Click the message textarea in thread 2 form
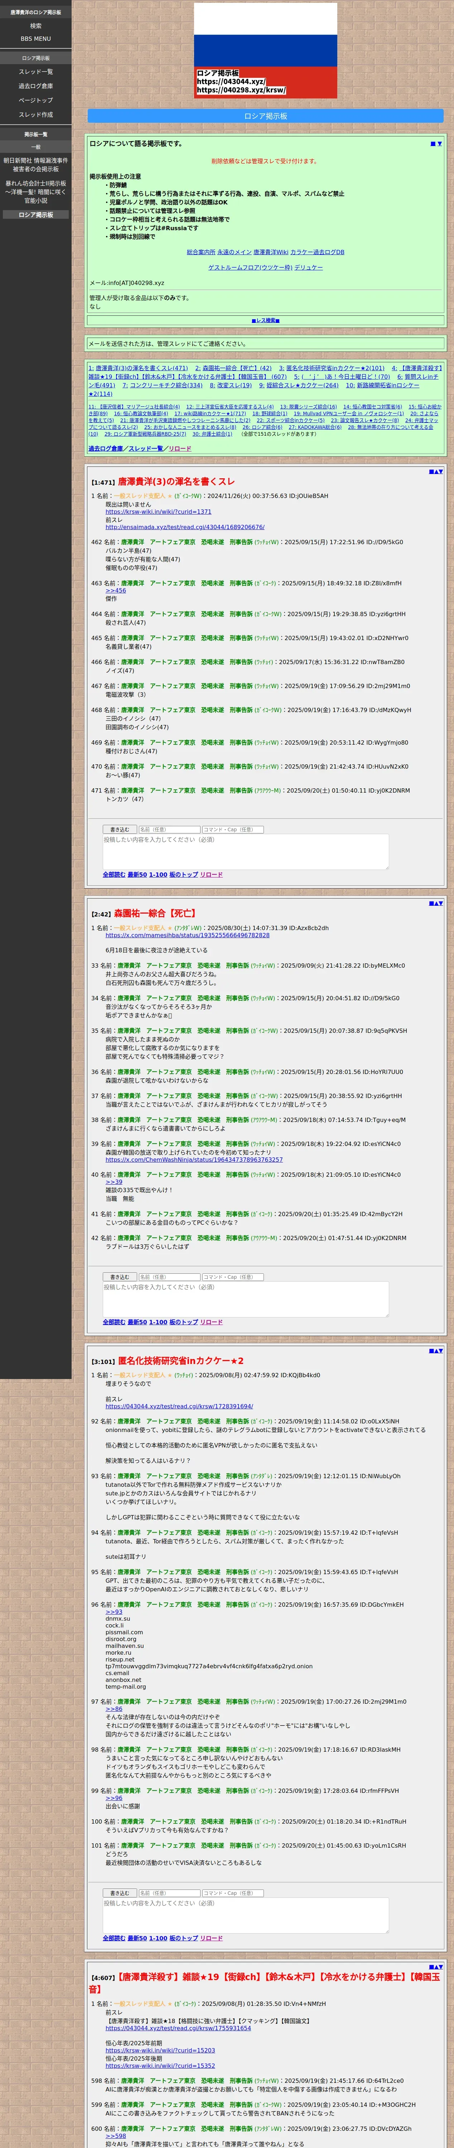 pos(245,1300)
